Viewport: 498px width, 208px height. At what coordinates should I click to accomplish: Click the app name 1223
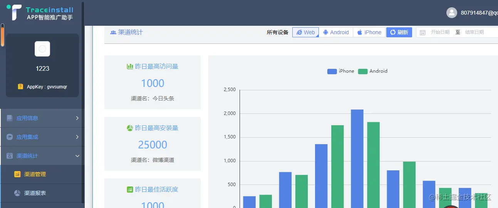(42, 68)
